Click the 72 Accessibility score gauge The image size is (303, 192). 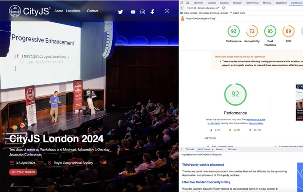tap(252, 31)
